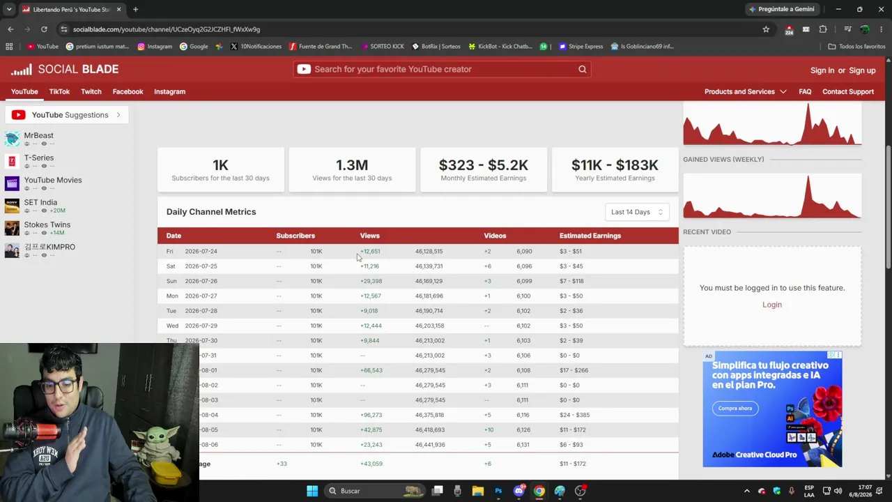Click the $24 - $385 earnings cell
The height and width of the screenshot is (502, 892).
(574, 415)
